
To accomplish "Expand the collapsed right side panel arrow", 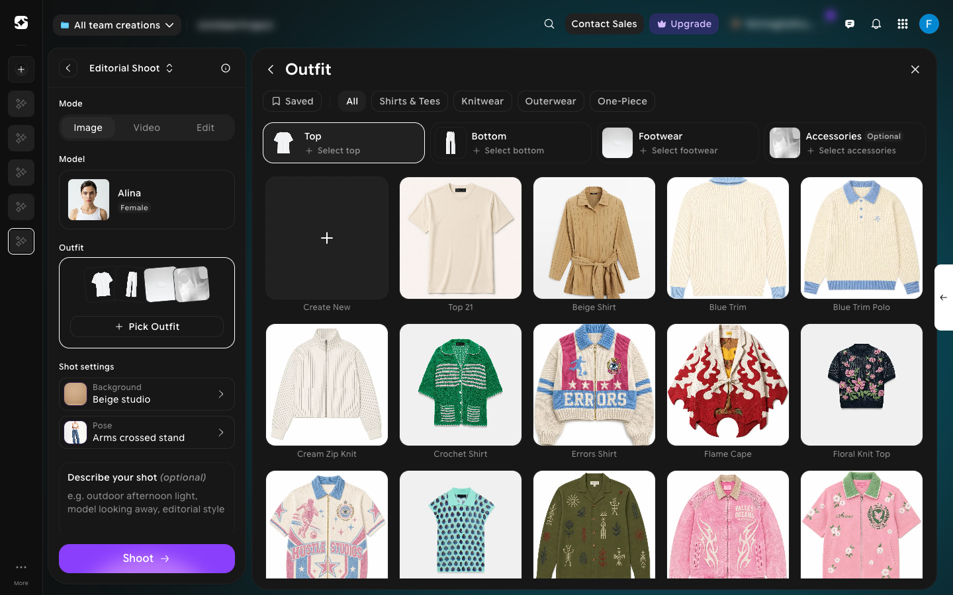I will coord(944,297).
